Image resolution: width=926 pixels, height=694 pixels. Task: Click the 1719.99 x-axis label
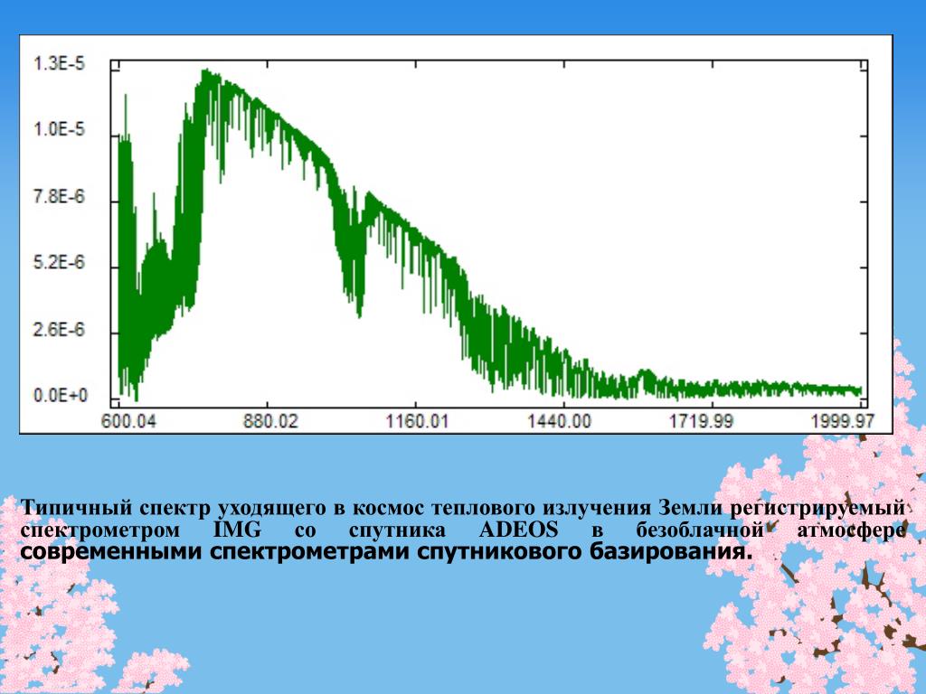[x=701, y=421]
